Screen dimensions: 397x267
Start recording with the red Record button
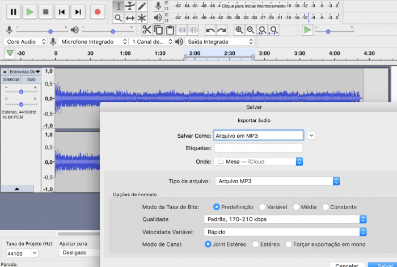click(x=98, y=12)
